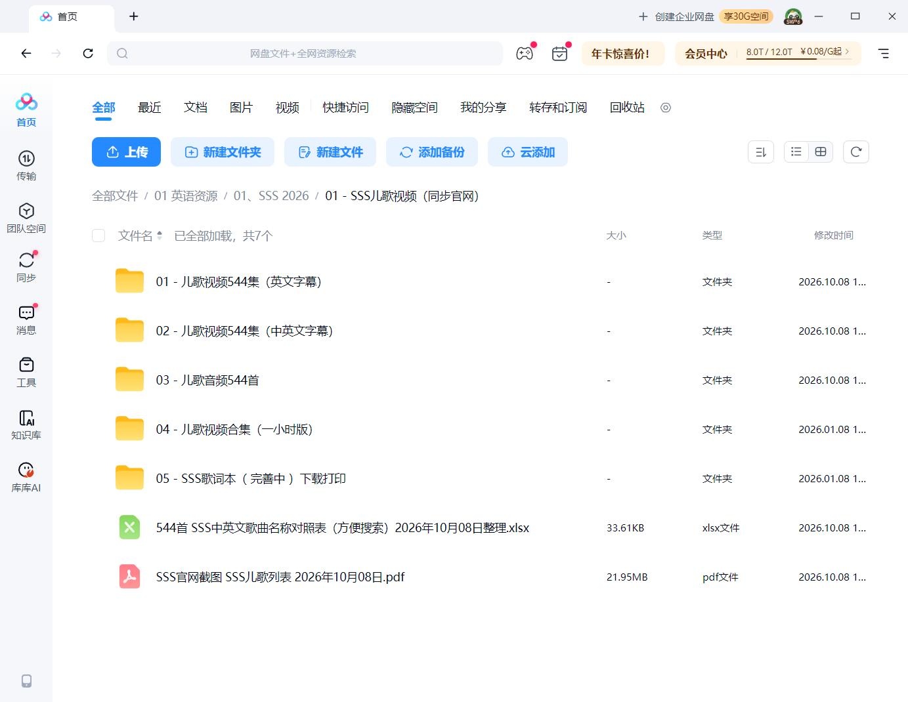Open the 传输 transfer sidebar icon
Viewport: 908px width, 702px height.
26,165
